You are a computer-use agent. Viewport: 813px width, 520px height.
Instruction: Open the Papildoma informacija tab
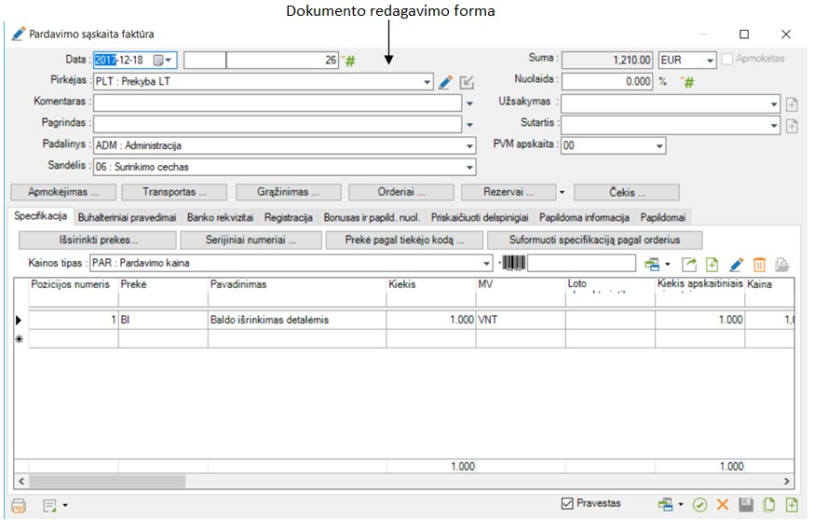click(584, 217)
